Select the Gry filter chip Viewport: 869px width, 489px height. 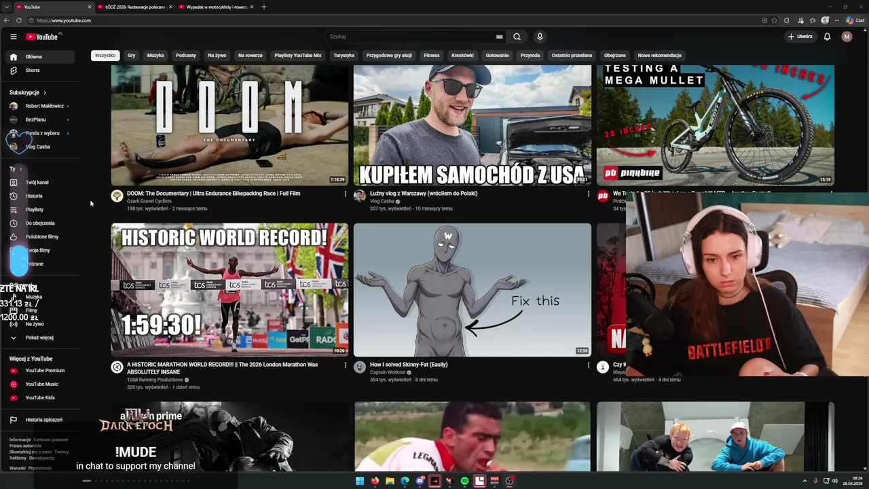132,56
